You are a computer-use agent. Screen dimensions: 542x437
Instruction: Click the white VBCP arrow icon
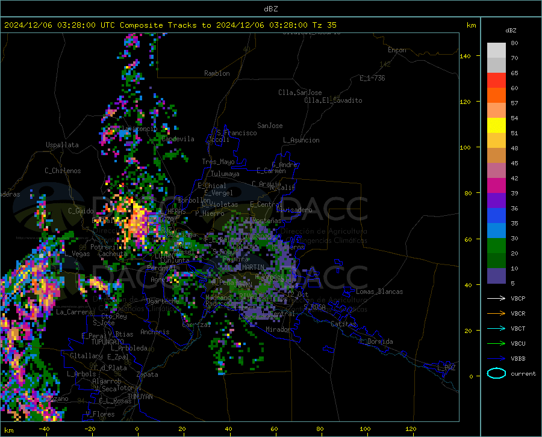496,298
